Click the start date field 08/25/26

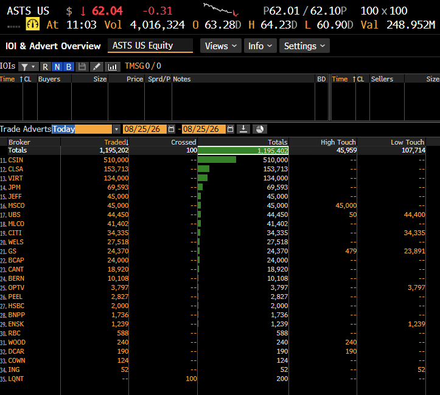(144, 129)
